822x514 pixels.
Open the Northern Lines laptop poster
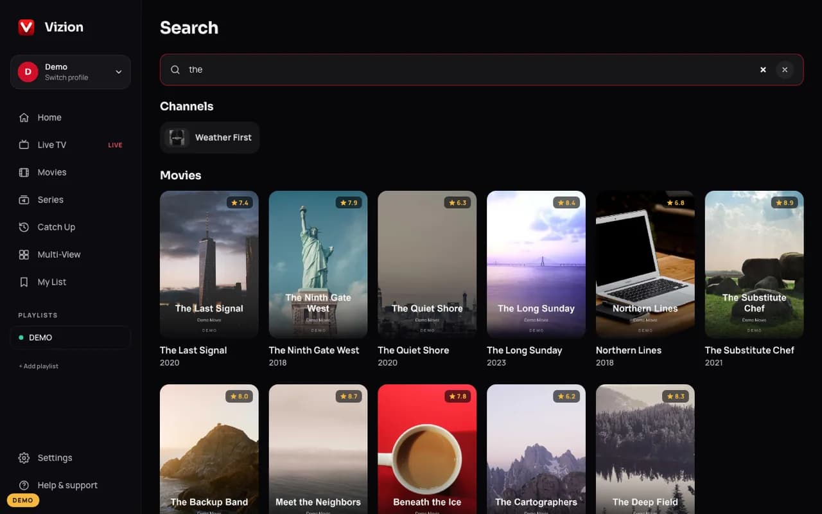[x=645, y=265]
